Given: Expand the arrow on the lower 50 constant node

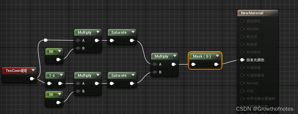Looking at the screenshot, I should click(59, 94).
